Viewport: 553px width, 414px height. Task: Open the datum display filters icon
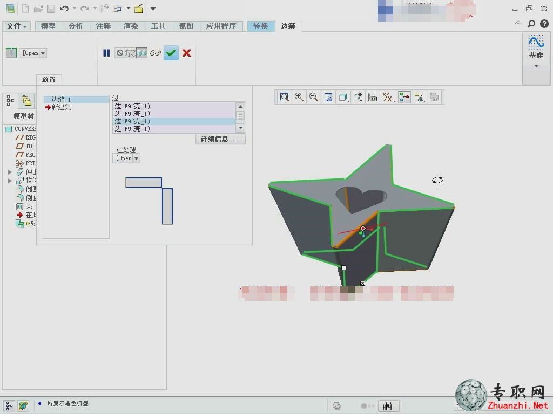click(x=388, y=97)
